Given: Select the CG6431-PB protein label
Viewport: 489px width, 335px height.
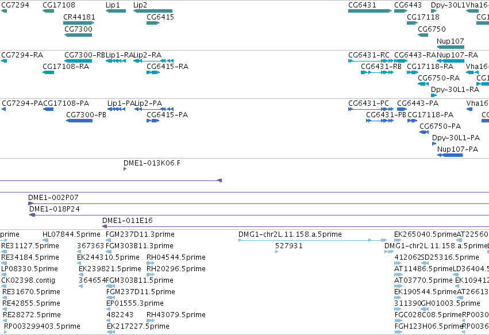Looking at the screenshot, I should (x=386, y=115).
